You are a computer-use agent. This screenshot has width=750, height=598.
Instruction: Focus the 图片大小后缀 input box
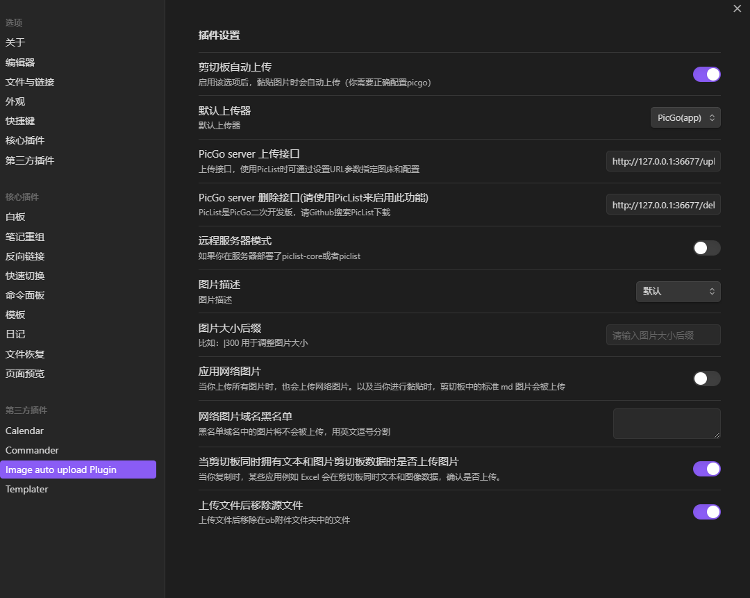click(x=662, y=335)
